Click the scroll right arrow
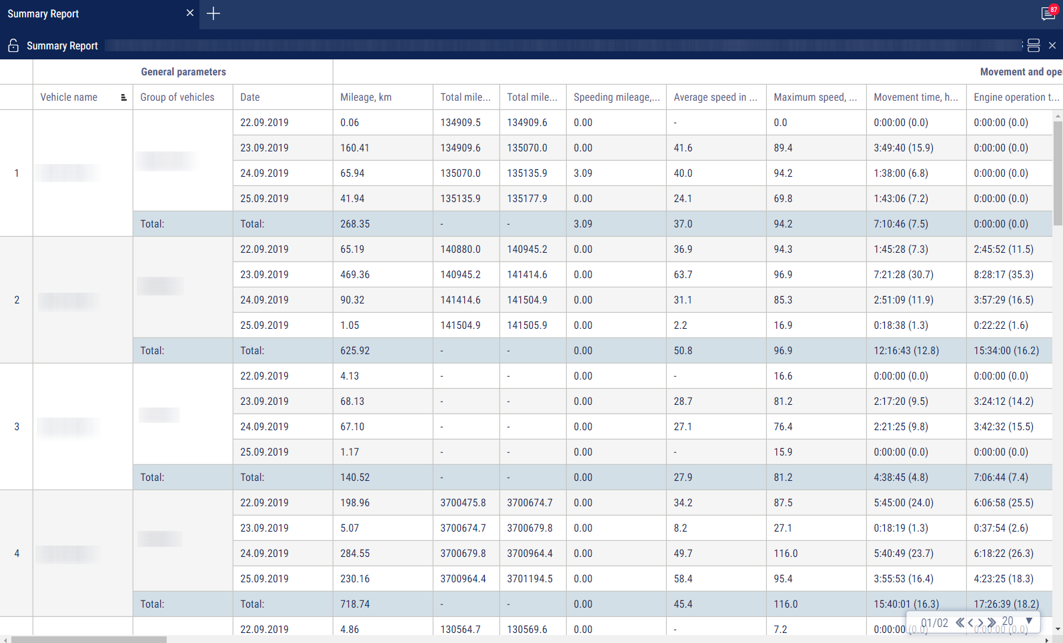 pyautogui.click(x=1048, y=640)
